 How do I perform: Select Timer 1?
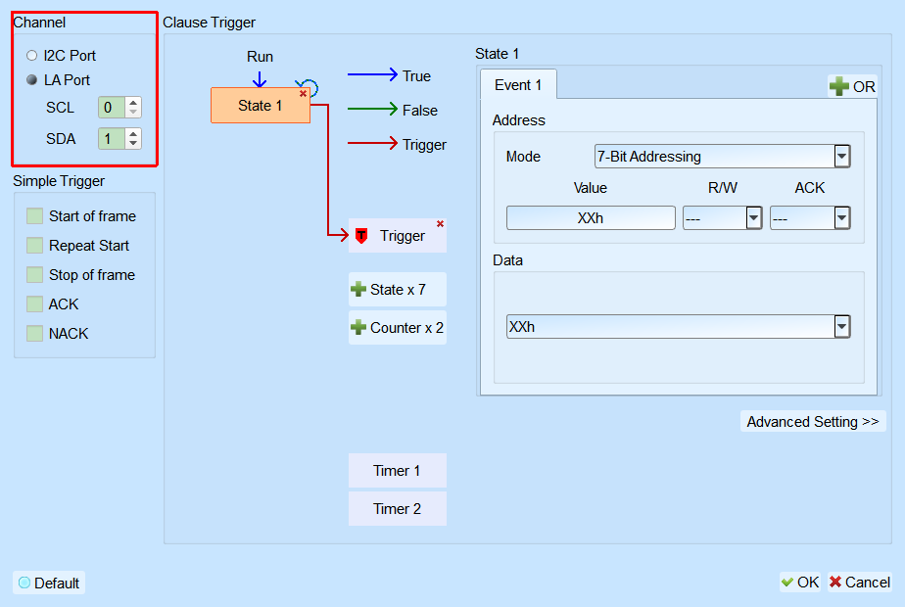coord(397,471)
